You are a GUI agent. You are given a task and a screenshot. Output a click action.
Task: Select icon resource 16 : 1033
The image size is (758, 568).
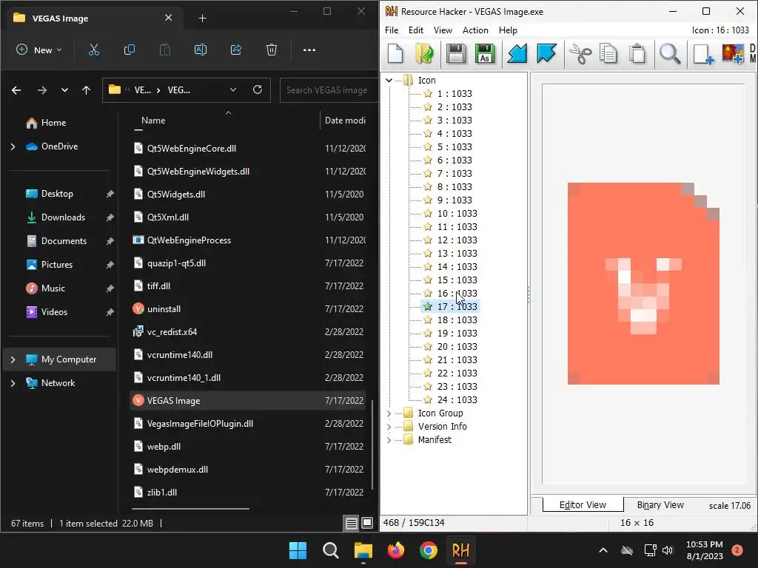point(457,293)
